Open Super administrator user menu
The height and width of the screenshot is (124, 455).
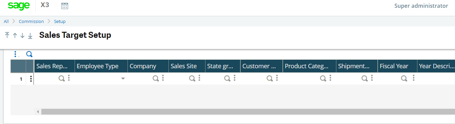coord(421,6)
